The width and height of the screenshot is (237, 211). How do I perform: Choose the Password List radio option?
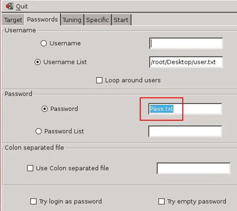39,131
